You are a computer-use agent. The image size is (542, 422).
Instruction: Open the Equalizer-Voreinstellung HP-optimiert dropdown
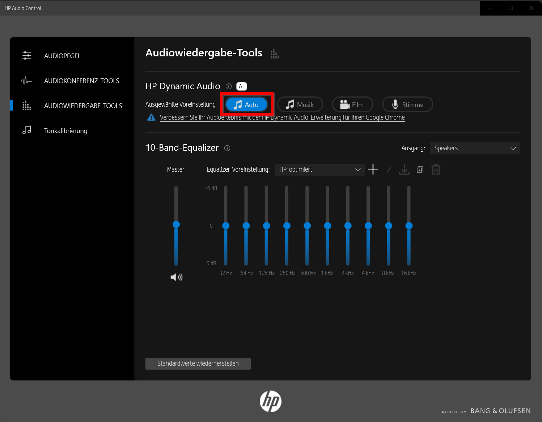pyautogui.click(x=320, y=169)
